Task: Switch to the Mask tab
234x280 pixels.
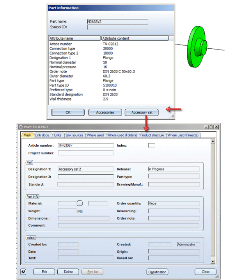Action: click(x=27, y=135)
